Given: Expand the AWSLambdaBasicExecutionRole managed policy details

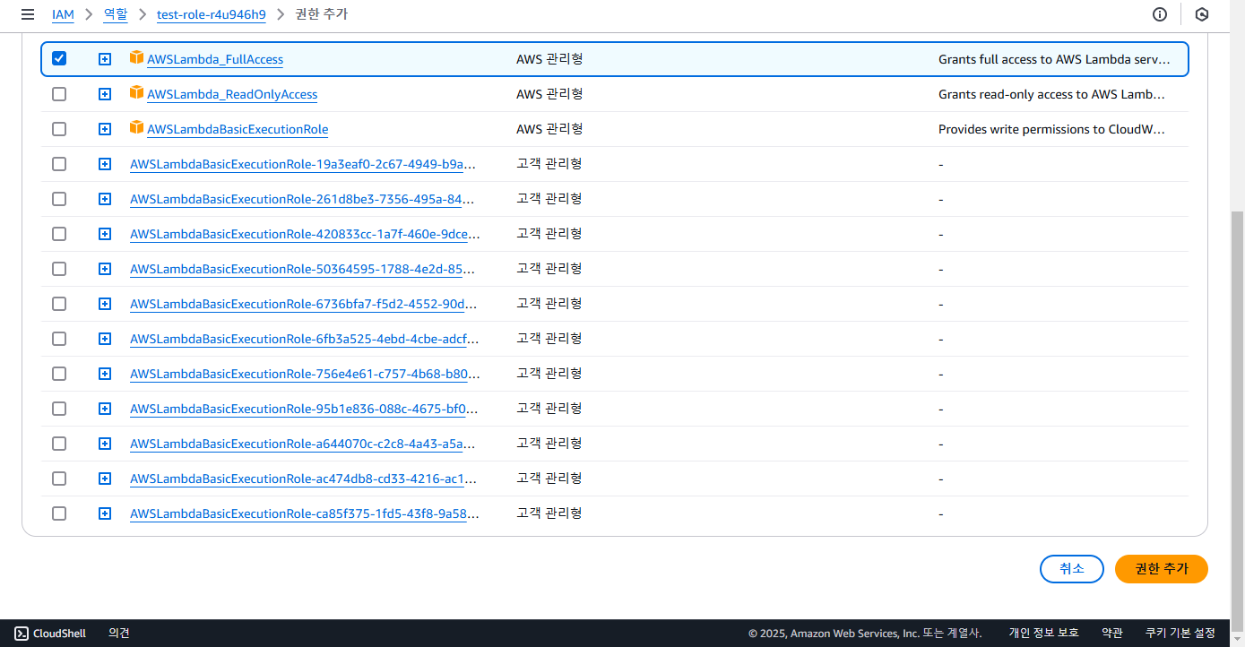Looking at the screenshot, I should click(x=105, y=129).
